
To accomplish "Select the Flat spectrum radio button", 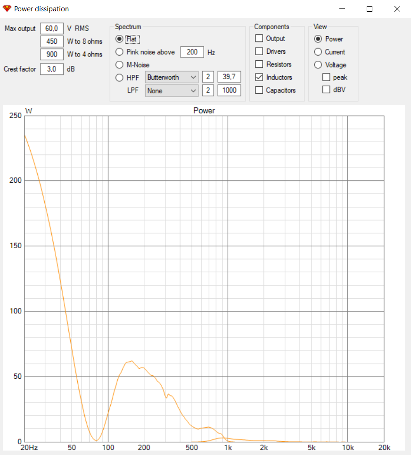I will click(x=119, y=39).
